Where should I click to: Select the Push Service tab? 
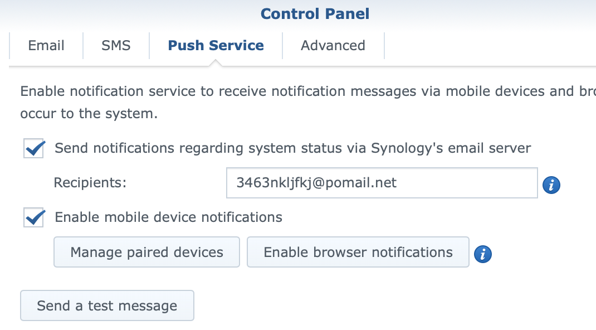point(216,46)
